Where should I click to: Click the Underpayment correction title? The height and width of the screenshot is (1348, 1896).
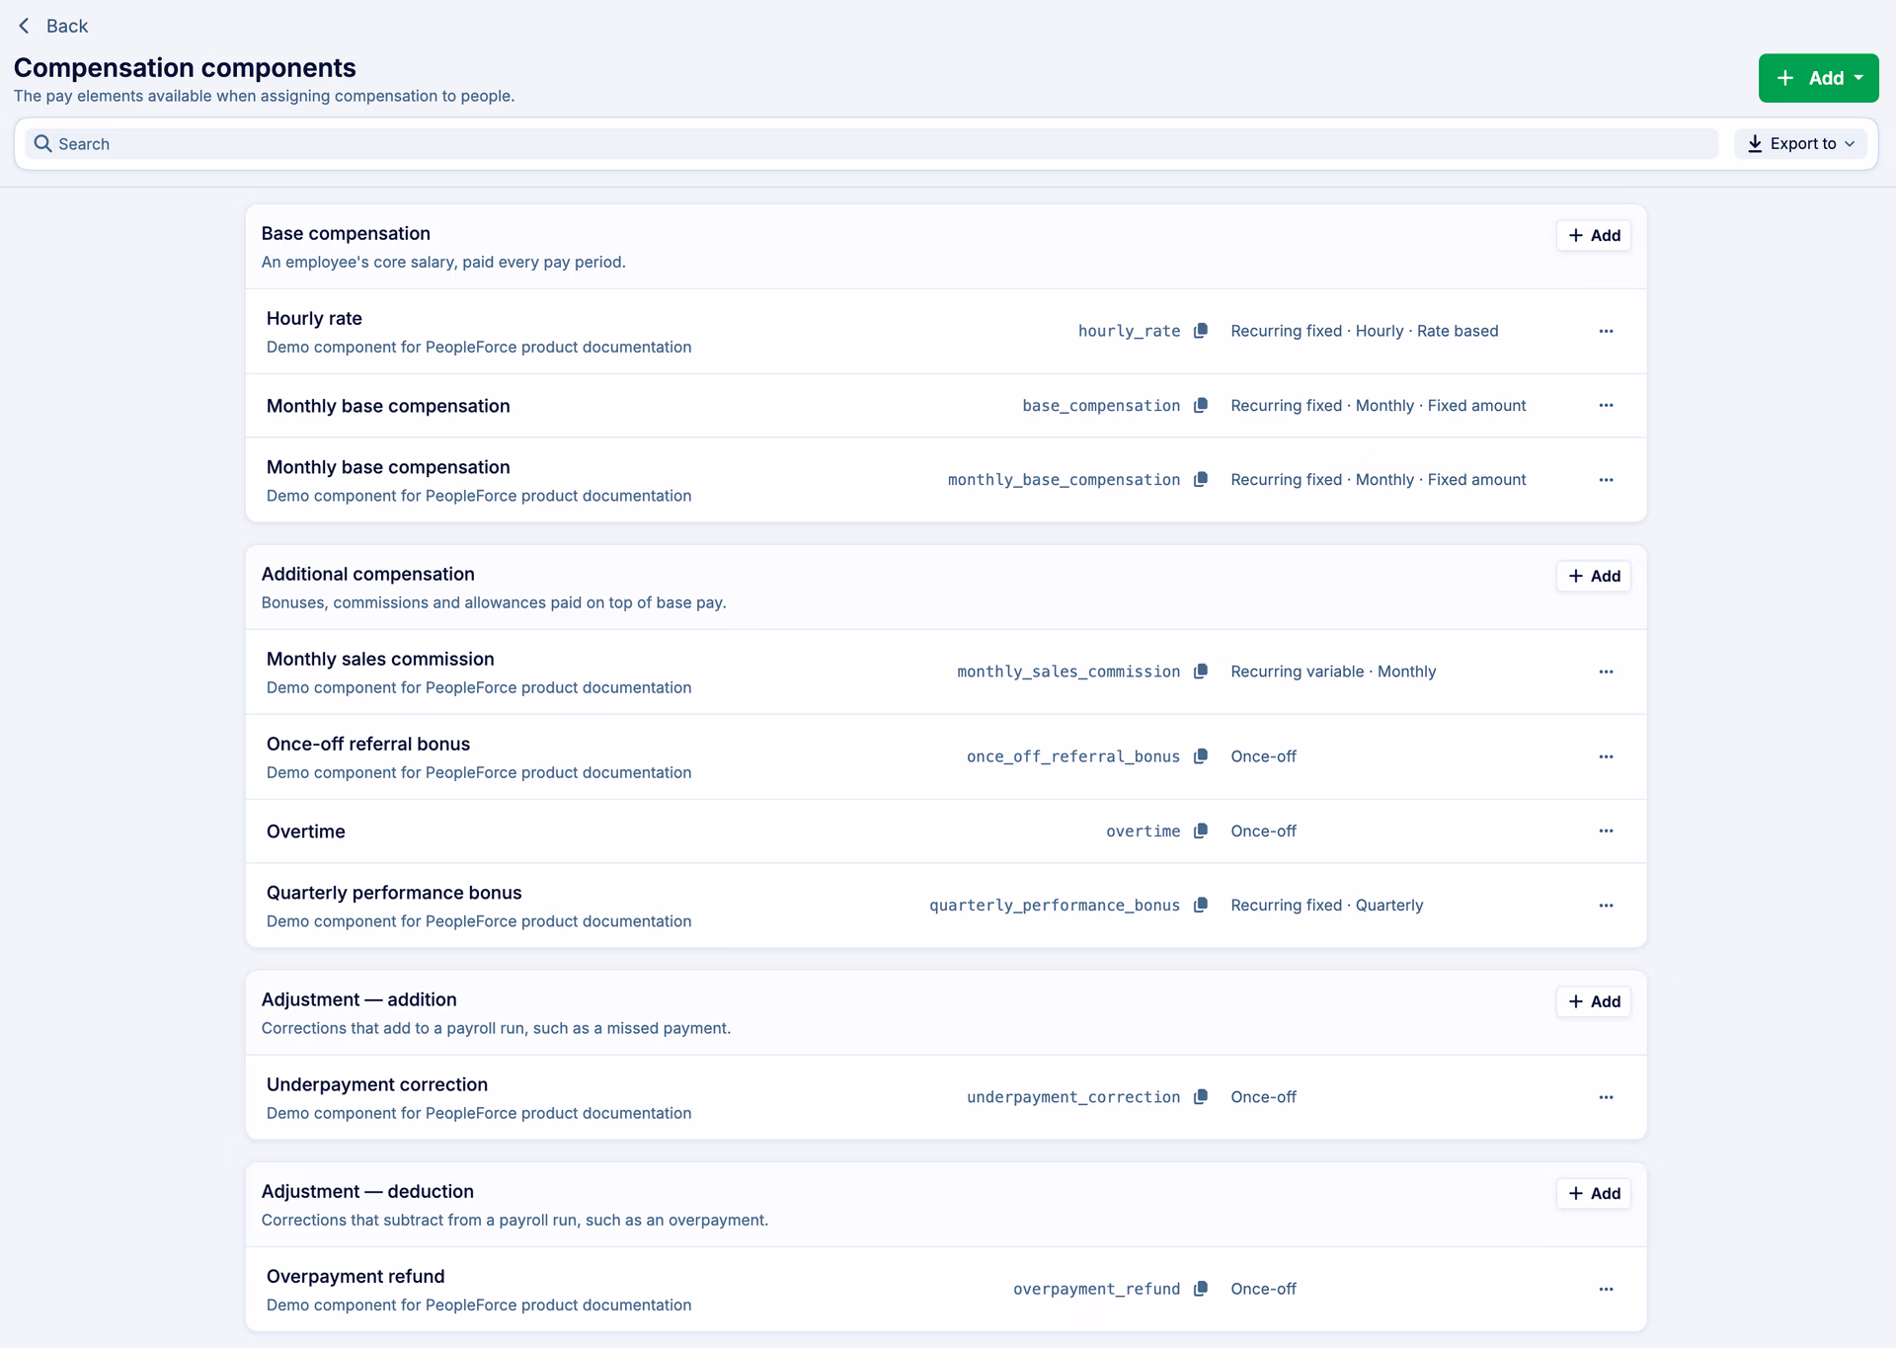click(x=377, y=1084)
